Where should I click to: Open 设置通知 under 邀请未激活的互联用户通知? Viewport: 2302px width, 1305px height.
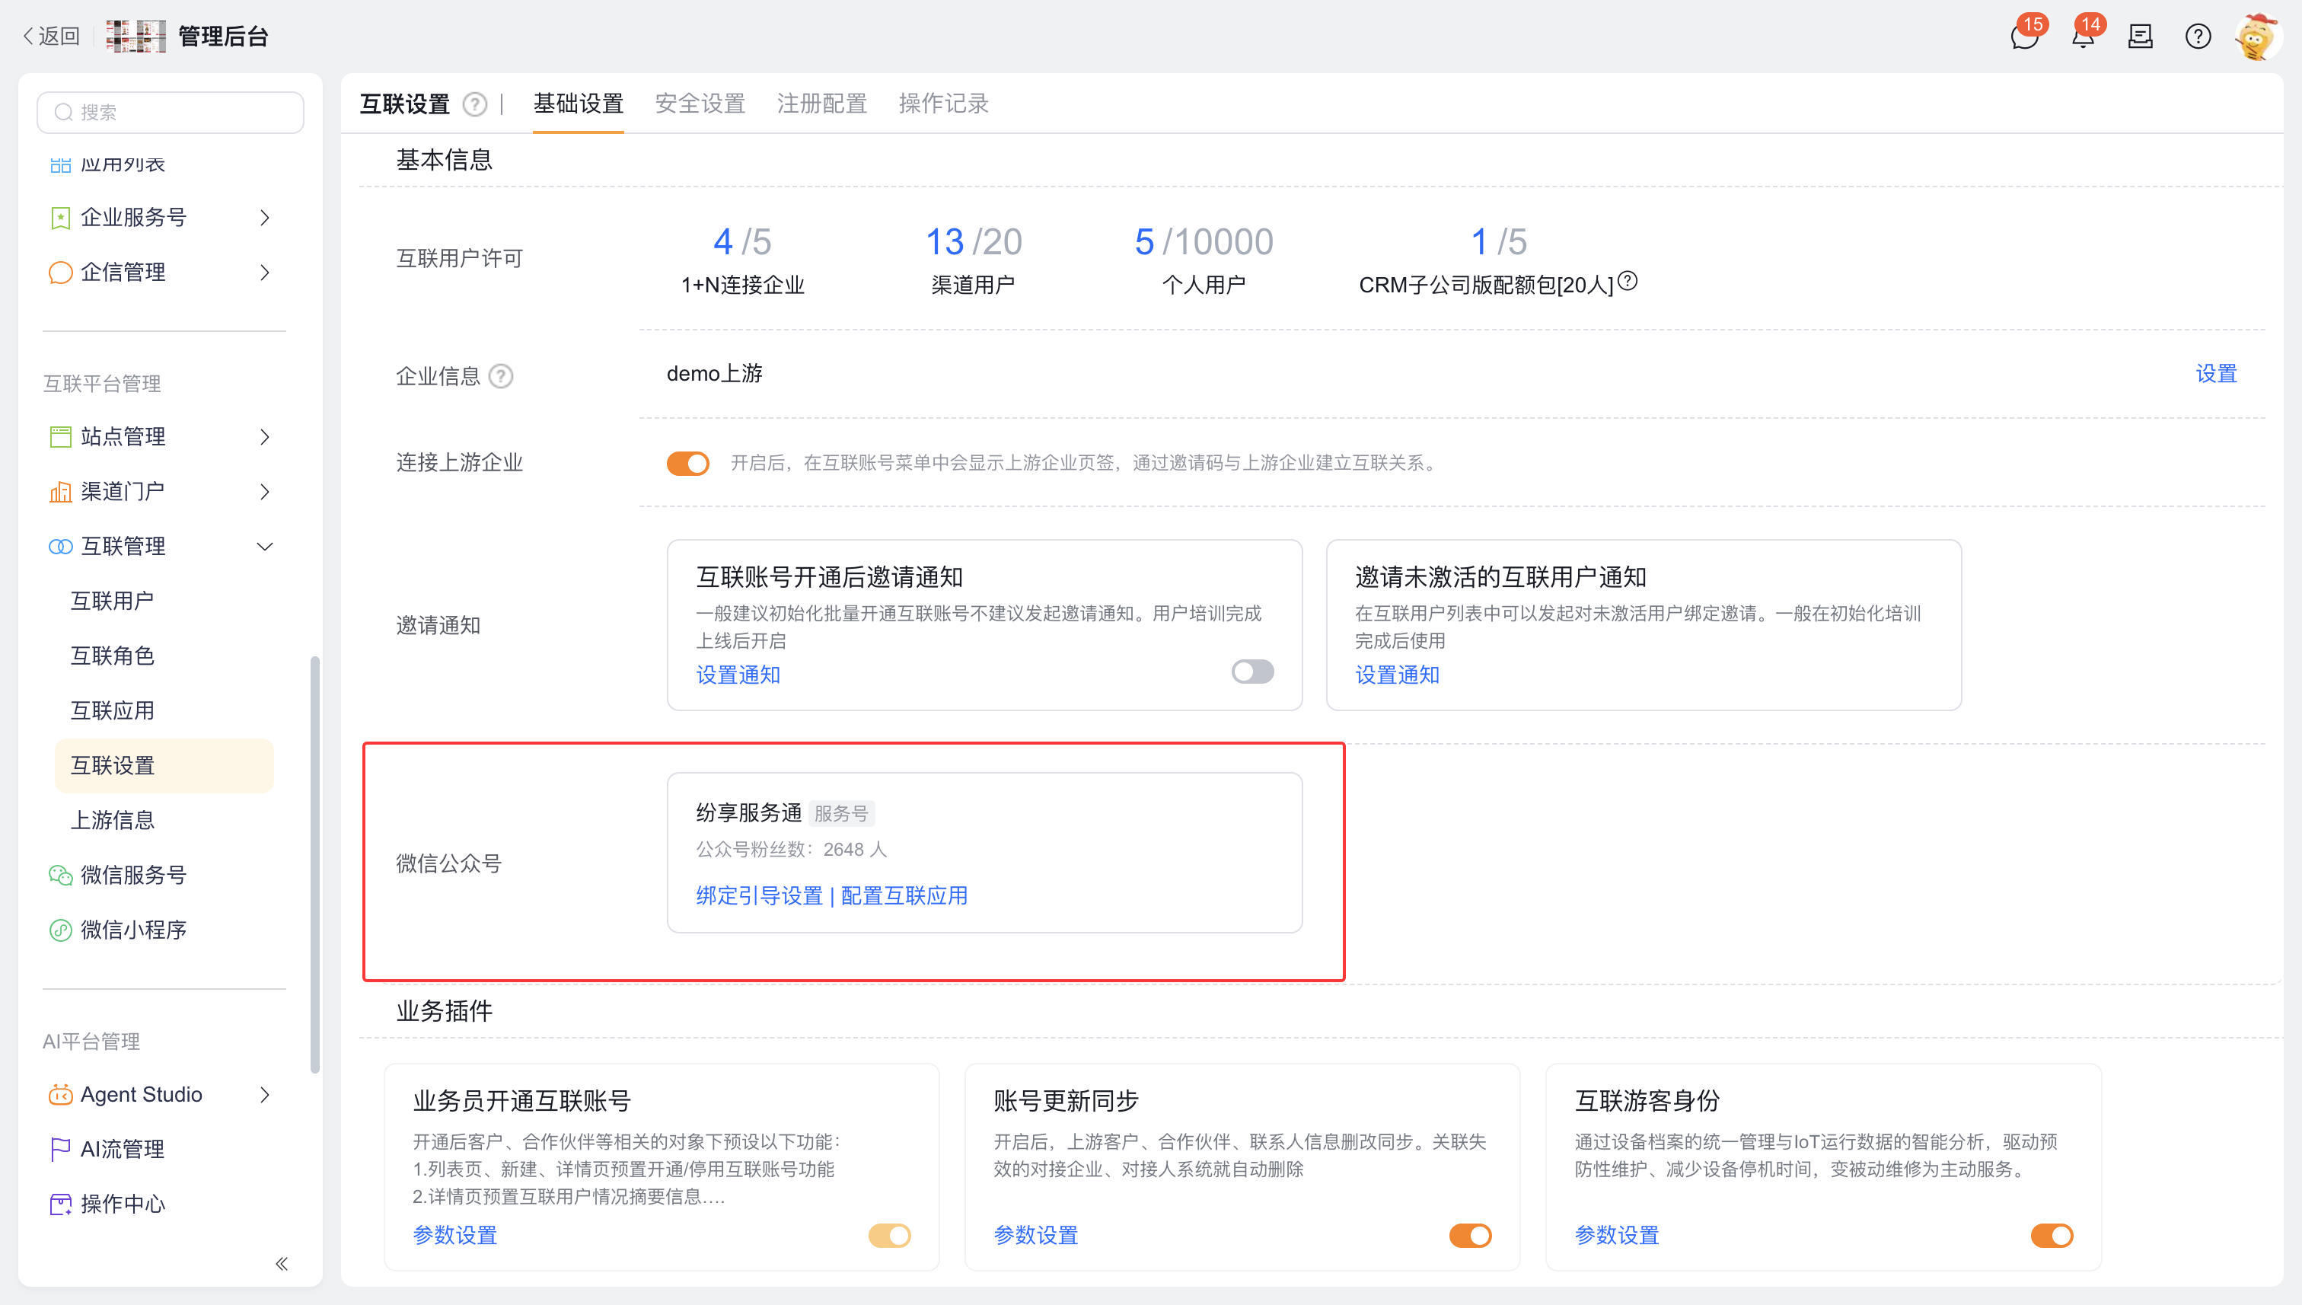1397,675
